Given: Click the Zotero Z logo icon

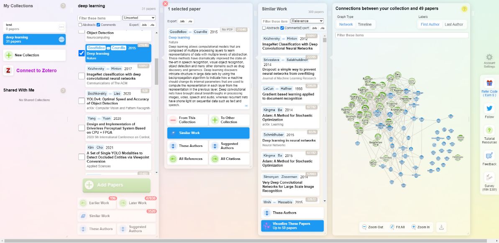Looking at the screenshot, I should [8, 71].
